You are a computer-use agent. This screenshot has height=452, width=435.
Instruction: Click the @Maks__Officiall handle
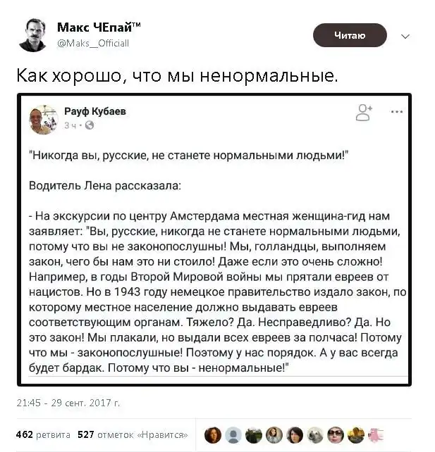[x=92, y=43]
